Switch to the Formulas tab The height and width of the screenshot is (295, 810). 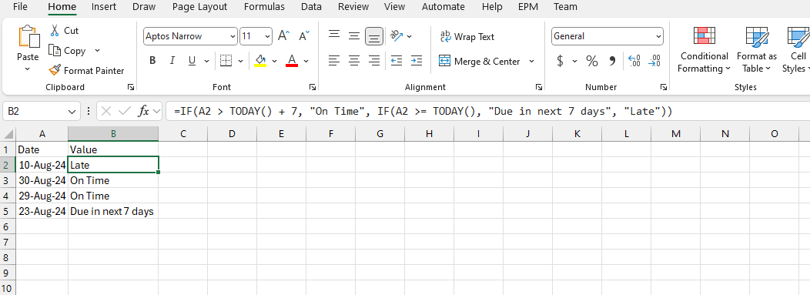coord(264,7)
